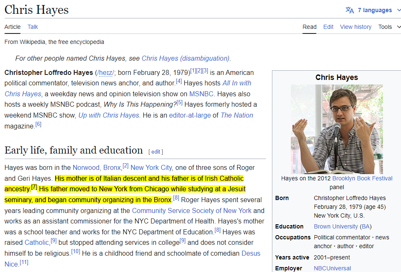Screen dimensions: 401x272
Task: Jump to citation [8] after the Bronx
Action: (x=176, y=198)
